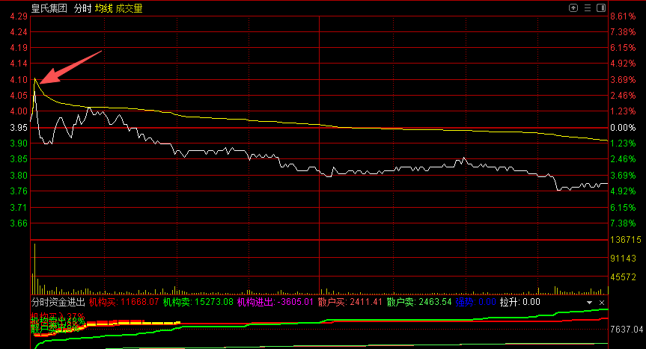Image resolution: width=646 pixels, height=349 pixels.
Task: Click the upload arrow icon at top right
Action: tap(573, 8)
